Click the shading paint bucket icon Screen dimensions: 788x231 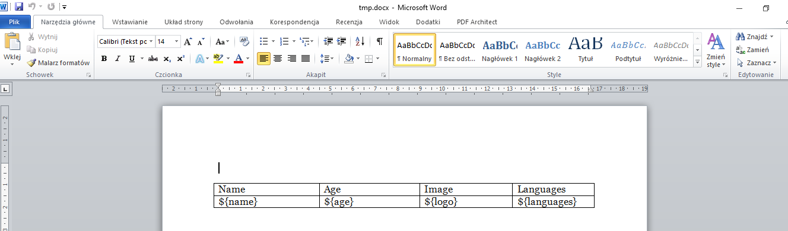[x=349, y=59]
